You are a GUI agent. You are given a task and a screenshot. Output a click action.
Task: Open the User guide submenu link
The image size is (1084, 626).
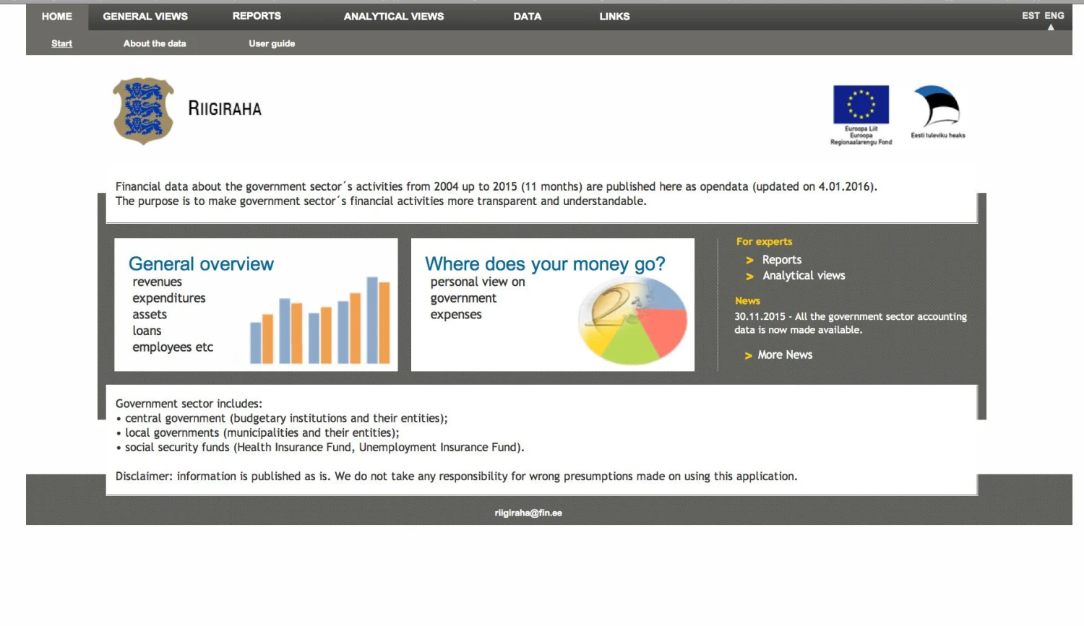272,43
